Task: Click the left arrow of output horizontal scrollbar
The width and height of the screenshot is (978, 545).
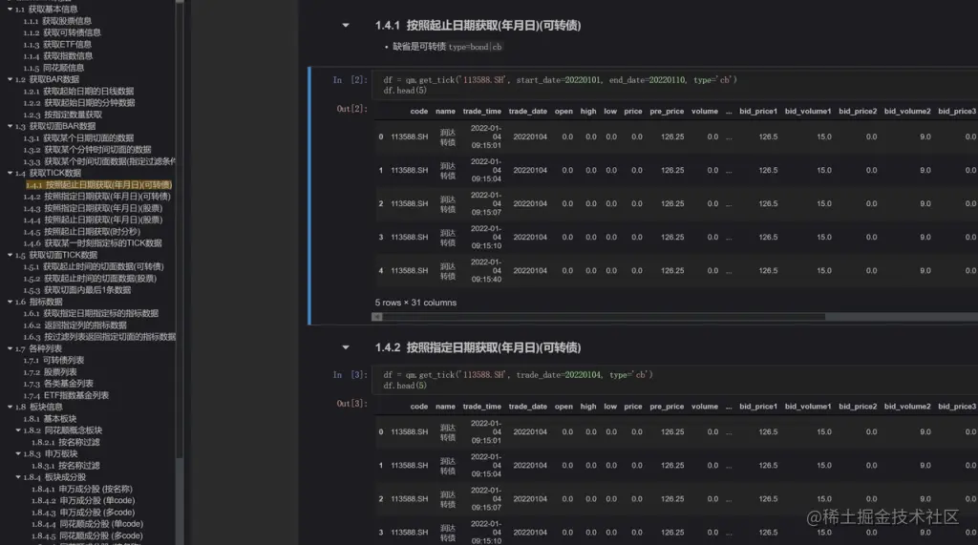Action: coord(376,317)
